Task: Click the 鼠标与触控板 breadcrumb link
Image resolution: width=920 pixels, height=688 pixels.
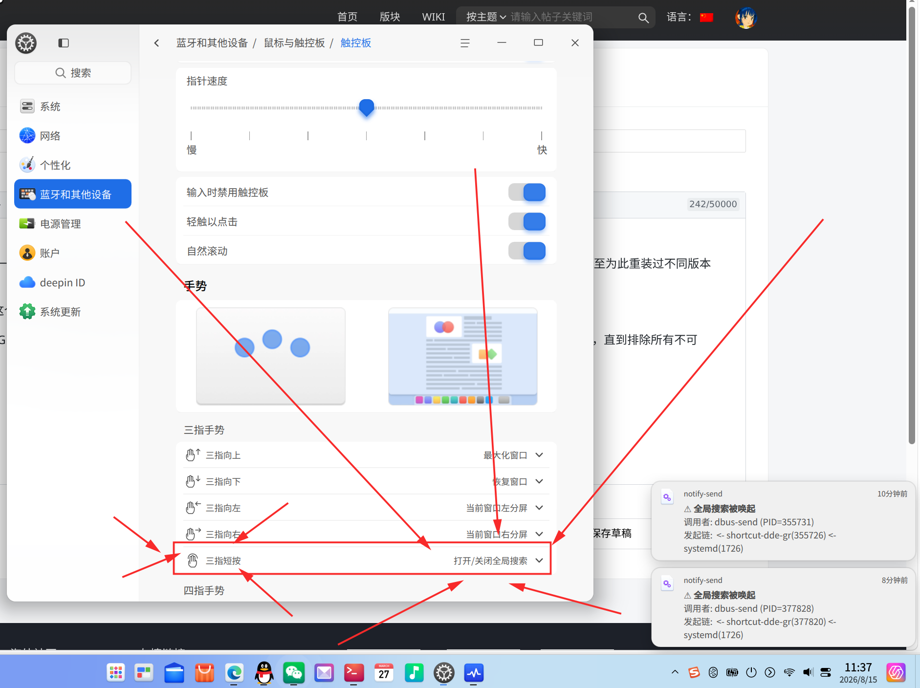Action: [x=294, y=43]
